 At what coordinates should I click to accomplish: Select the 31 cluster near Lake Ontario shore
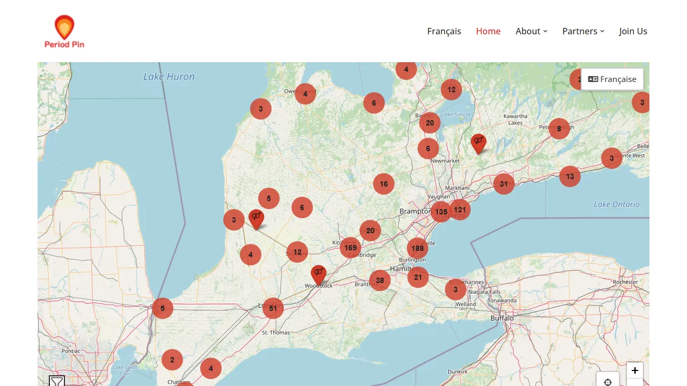click(x=503, y=183)
